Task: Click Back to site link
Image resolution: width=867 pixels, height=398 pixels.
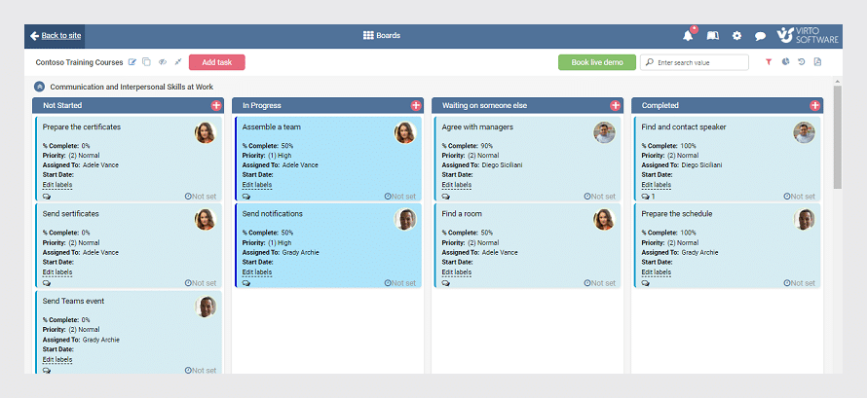Action: (x=56, y=36)
